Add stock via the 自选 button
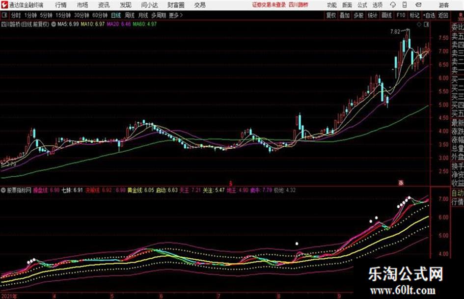 (x=429, y=15)
